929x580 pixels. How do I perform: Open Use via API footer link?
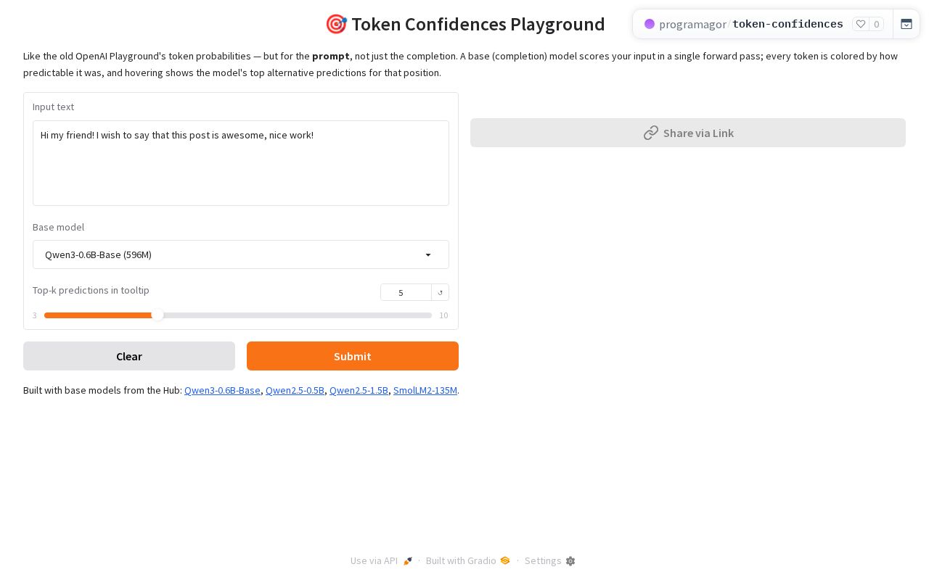click(x=382, y=561)
